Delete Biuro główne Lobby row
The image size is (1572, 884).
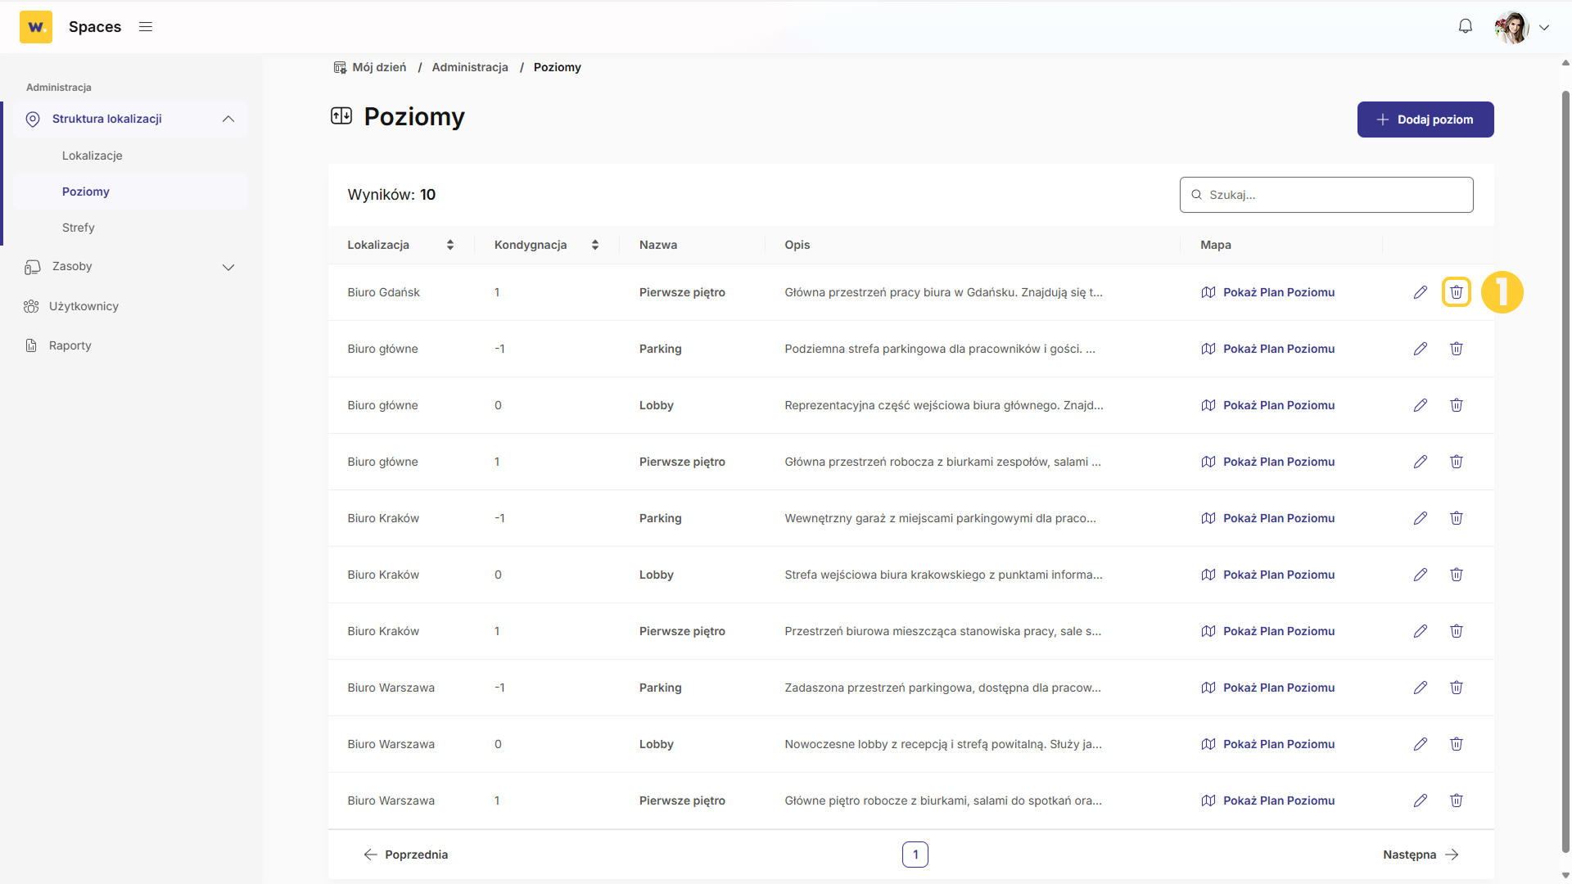1457,405
